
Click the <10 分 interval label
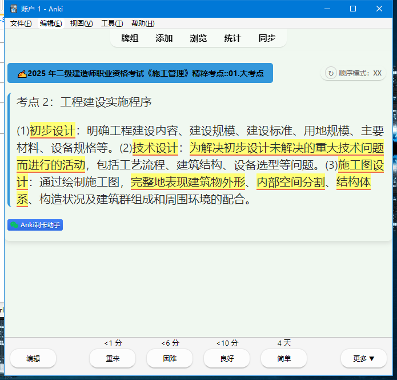tap(227, 343)
